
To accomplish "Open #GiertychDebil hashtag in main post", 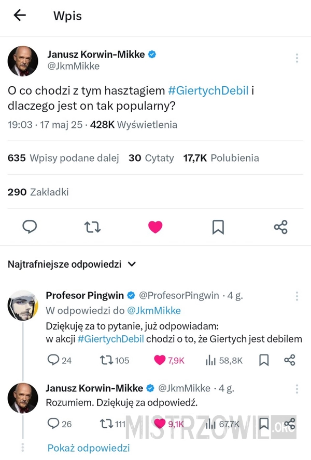I will click(208, 90).
